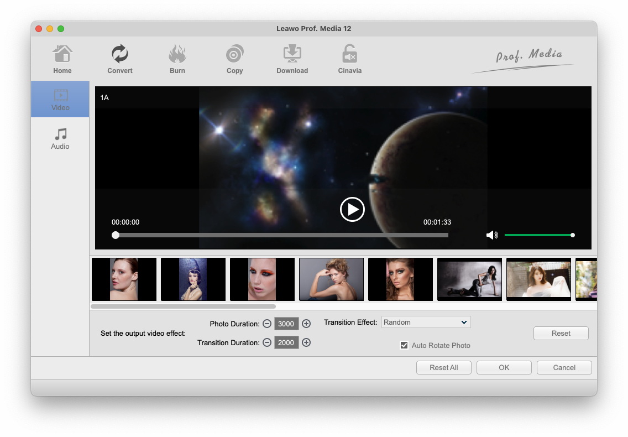Uncheck Auto Rotate Photo checkbox
This screenshot has width=628, height=437.
pyautogui.click(x=404, y=345)
